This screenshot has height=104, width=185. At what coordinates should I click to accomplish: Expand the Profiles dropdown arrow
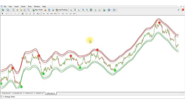(x=10, y=10)
